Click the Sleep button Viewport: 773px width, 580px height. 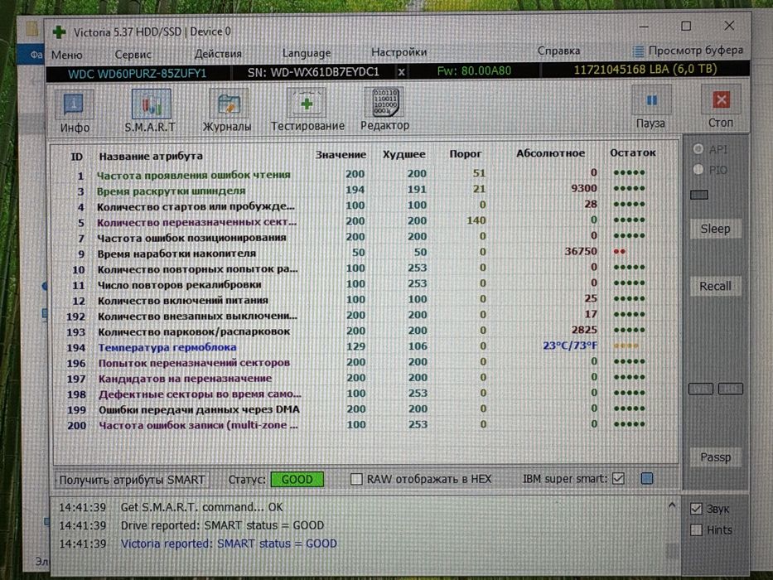coord(715,229)
